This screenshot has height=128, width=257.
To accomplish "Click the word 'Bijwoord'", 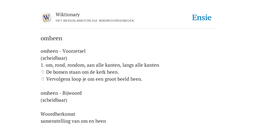I will coord(72,93).
